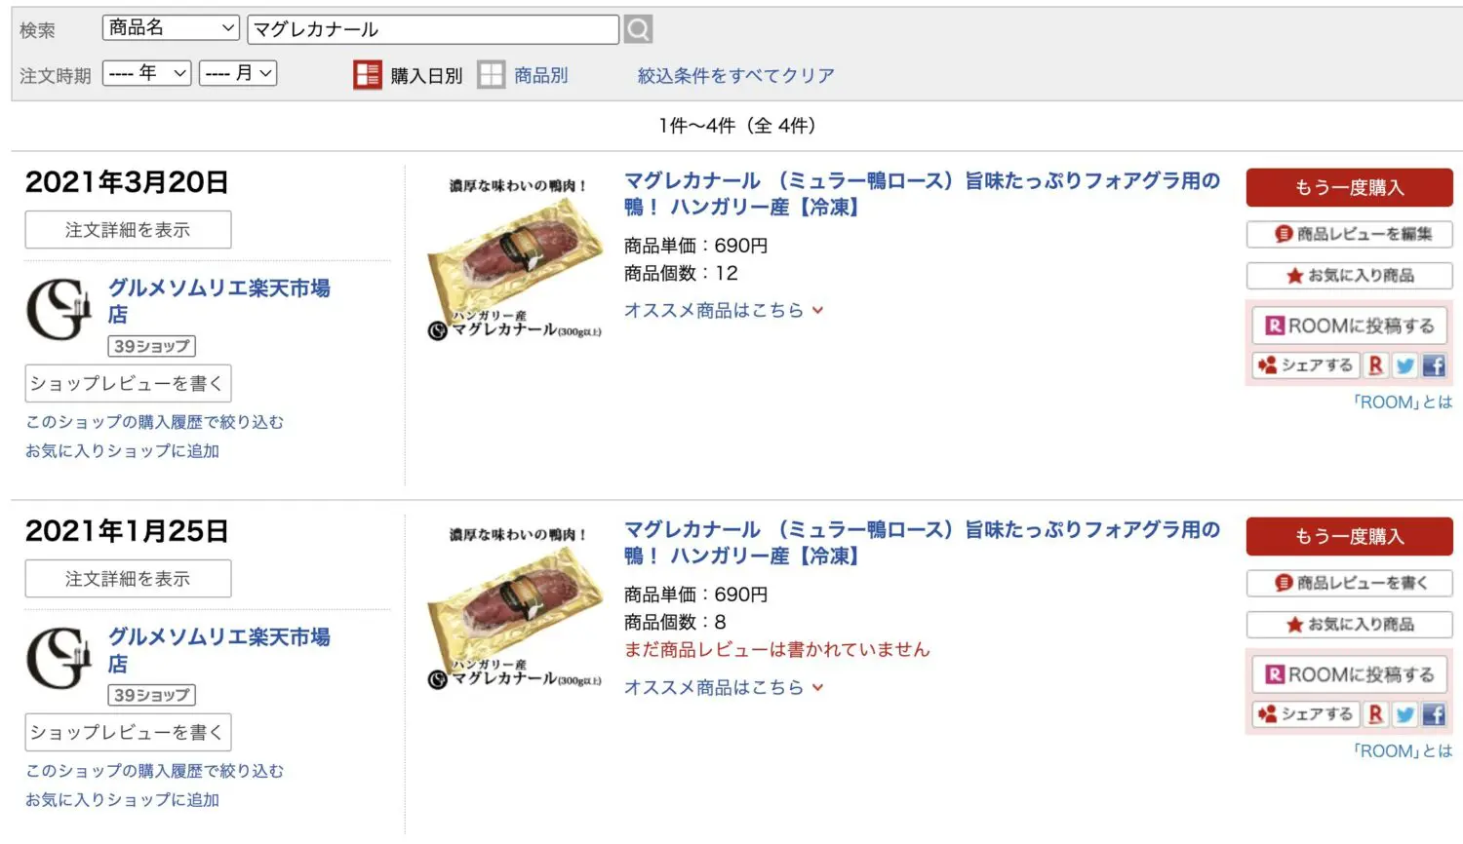Expand recommended products (オススメ商品) for the March 20 order
This screenshot has height=844, width=1463.
[724, 310]
